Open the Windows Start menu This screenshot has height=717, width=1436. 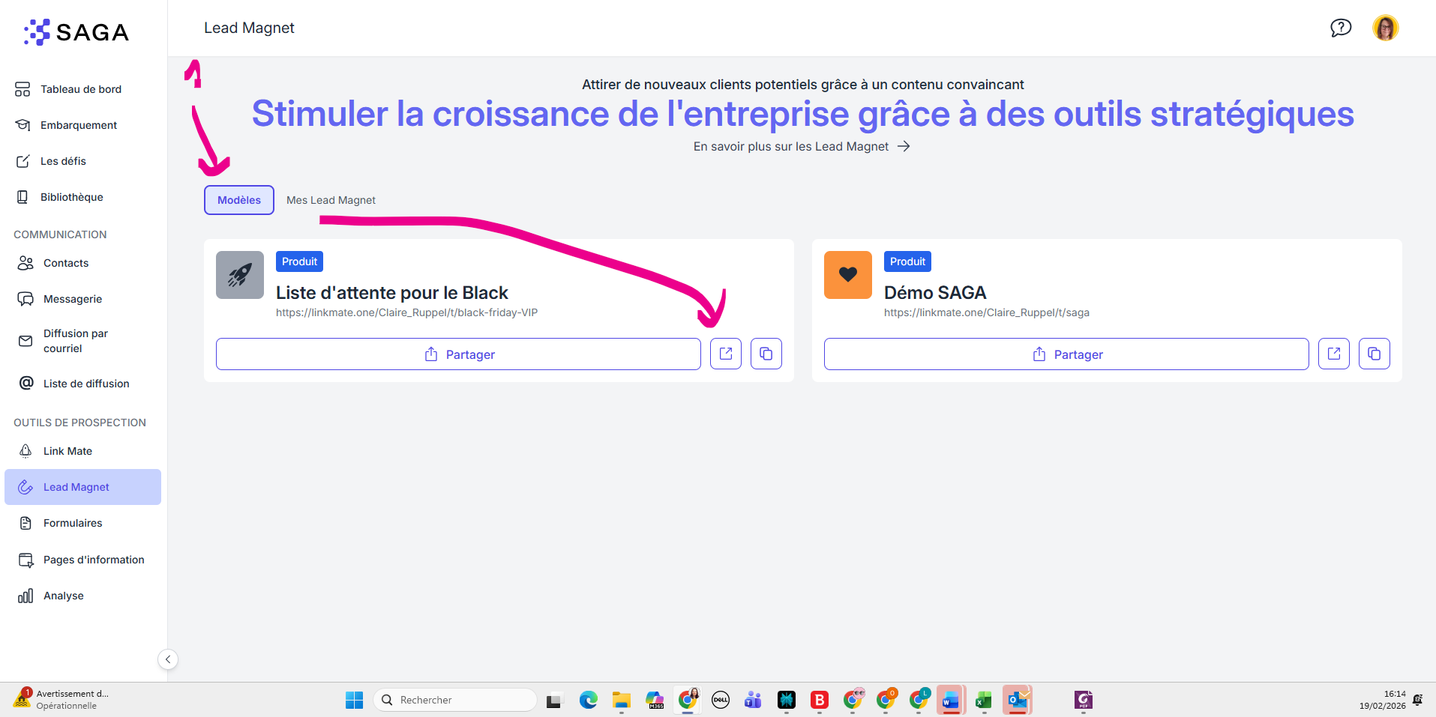354,700
